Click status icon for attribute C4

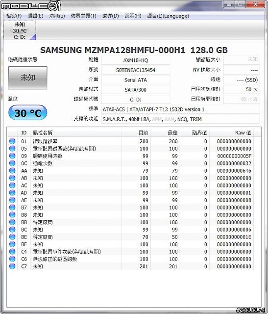click(x=12, y=252)
